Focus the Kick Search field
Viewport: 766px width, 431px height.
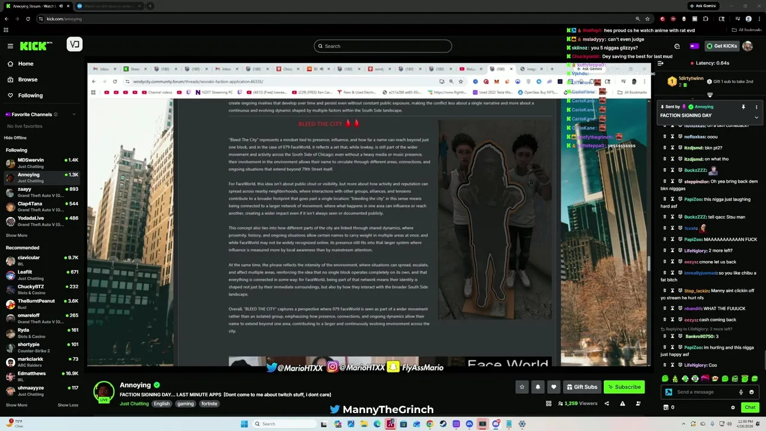(x=383, y=46)
